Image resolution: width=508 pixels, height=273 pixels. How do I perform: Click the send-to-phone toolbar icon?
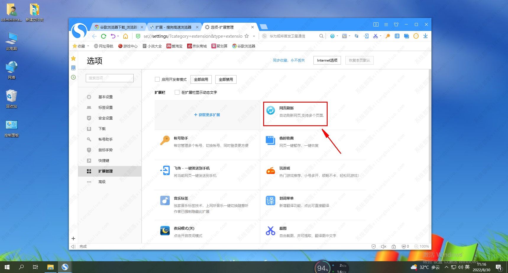(x=366, y=36)
